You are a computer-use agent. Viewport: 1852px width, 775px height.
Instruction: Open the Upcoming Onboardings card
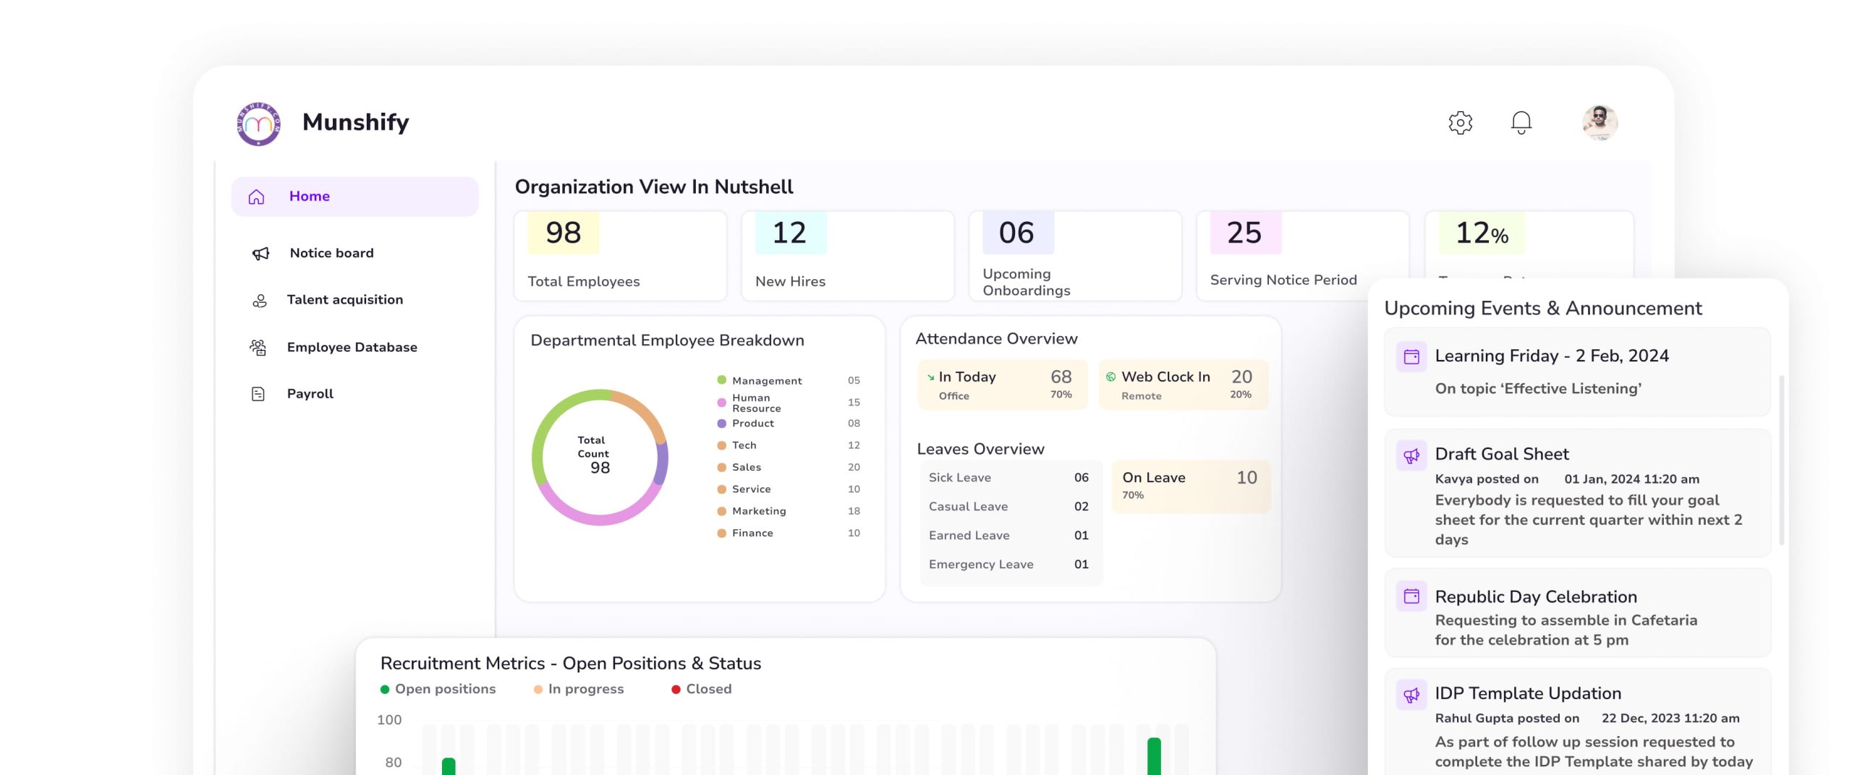tap(1075, 256)
